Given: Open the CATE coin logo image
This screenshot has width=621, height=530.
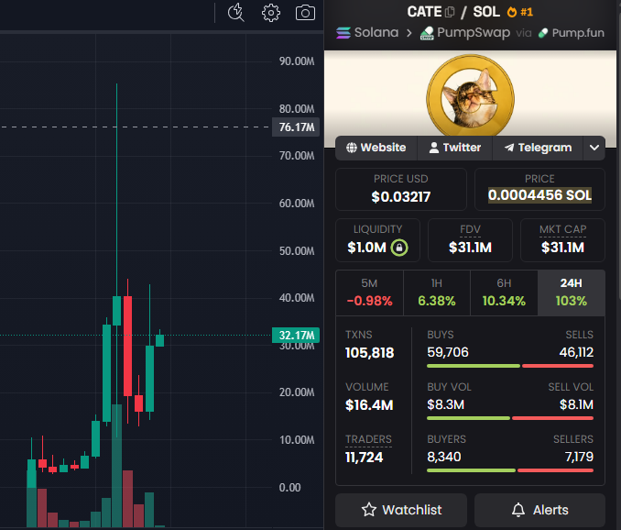Looking at the screenshot, I should click(470, 97).
